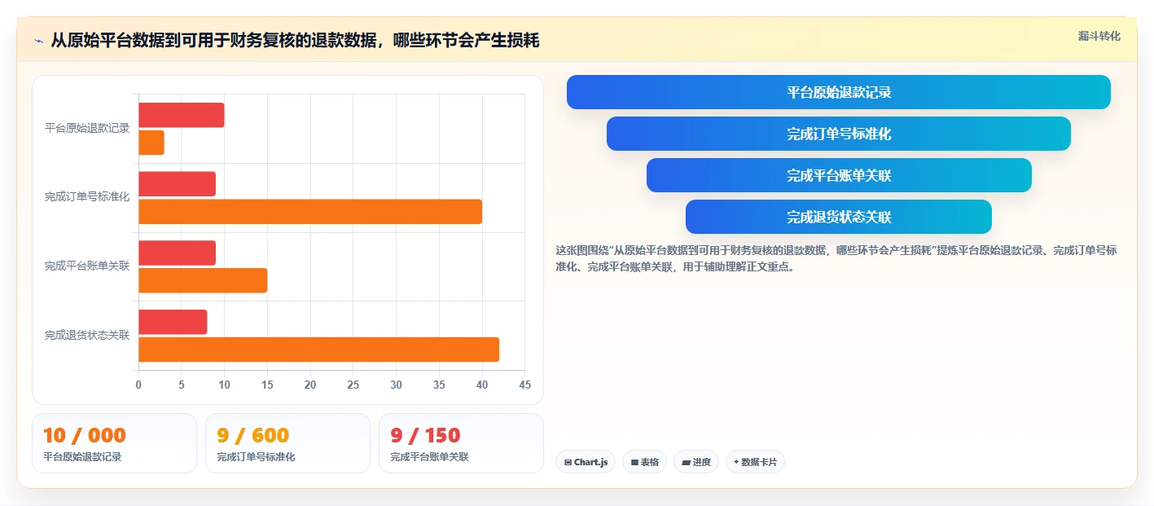This screenshot has height=506, width=1154.
Task: Click the x-axis tick label 10
Action: coord(224,385)
